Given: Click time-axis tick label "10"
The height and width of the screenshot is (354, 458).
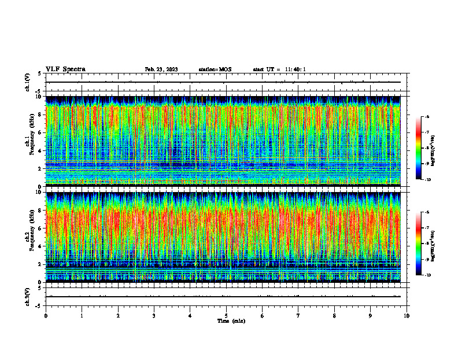Looking at the screenshot, I should click(407, 316).
